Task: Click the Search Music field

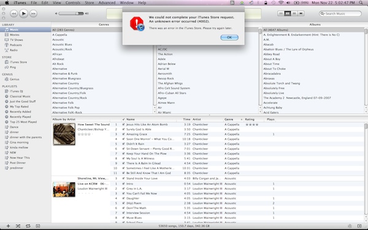Action: [340, 13]
